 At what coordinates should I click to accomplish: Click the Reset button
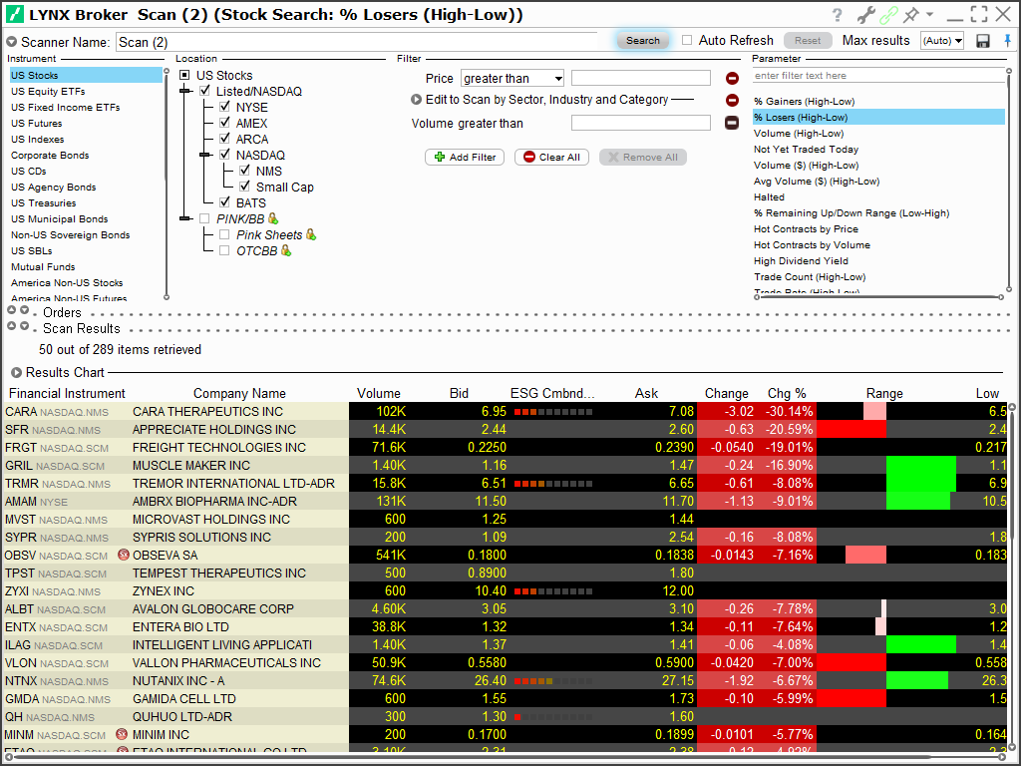(x=808, y=40)
